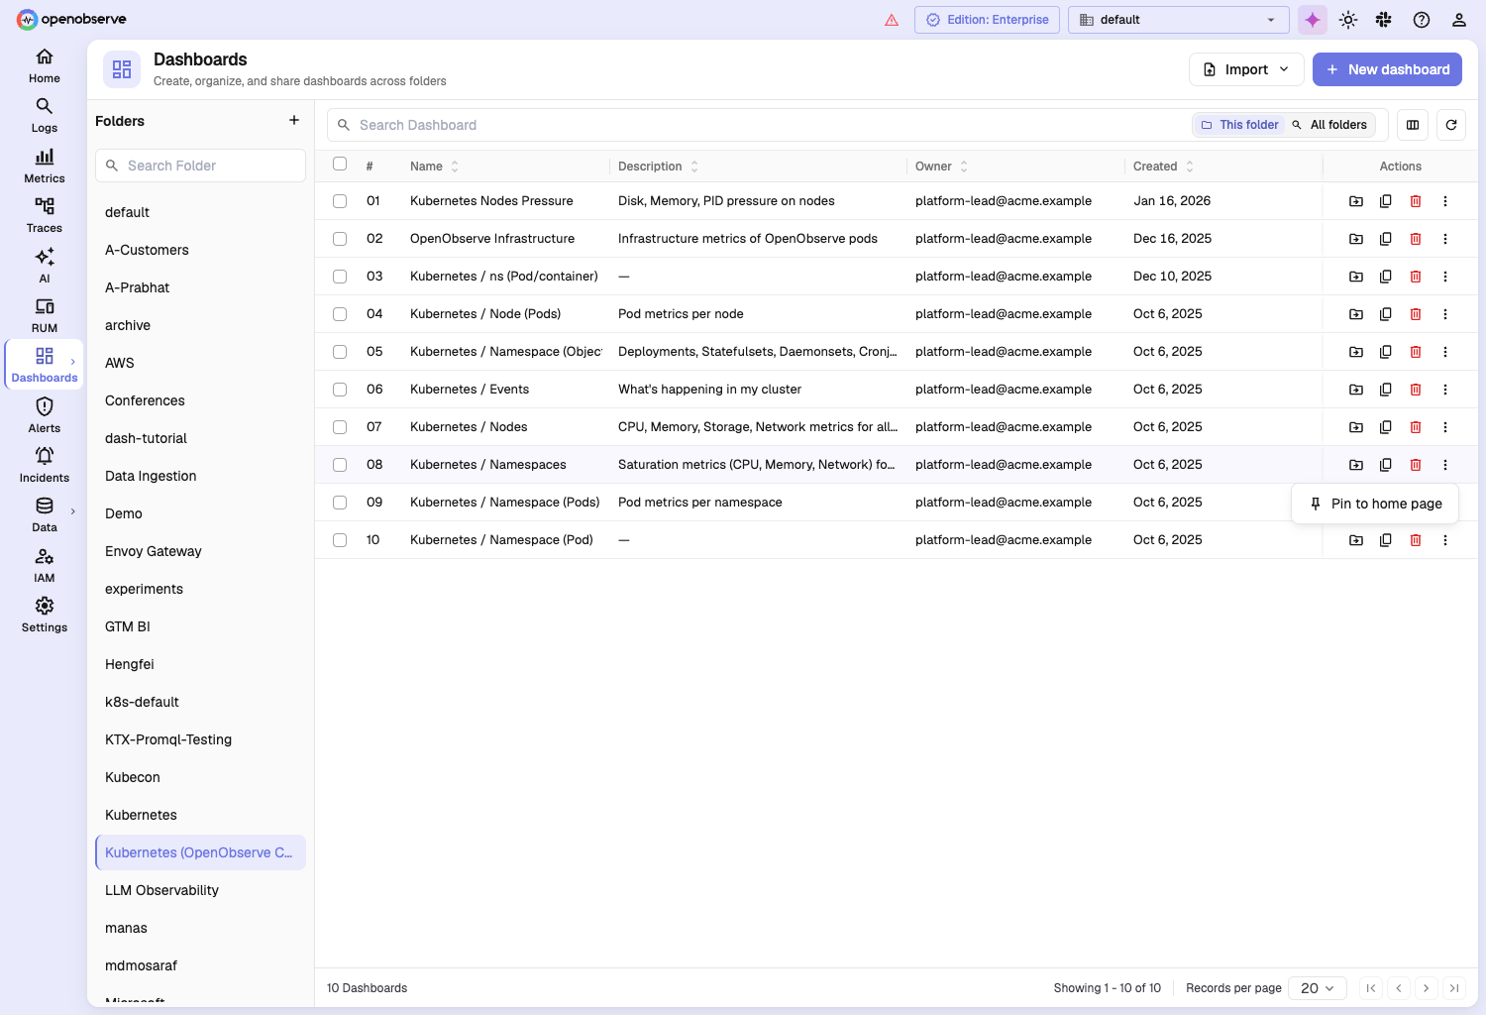Switch search scope to This folder

tap(1239, 125)
